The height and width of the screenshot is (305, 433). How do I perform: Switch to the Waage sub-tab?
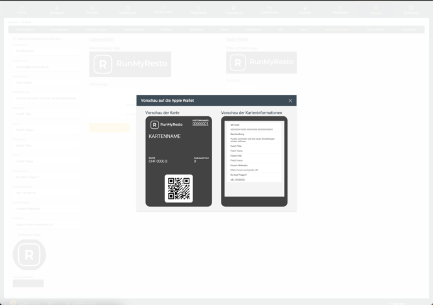pos(225,30)
